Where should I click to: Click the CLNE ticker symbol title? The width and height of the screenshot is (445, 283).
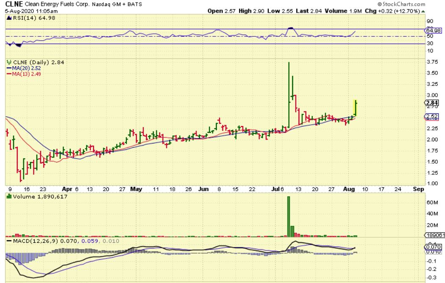coord(14,4)
